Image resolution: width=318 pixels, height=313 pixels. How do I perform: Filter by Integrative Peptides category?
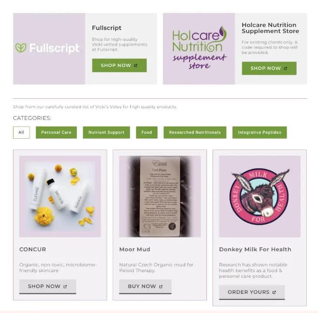[260, 132]
